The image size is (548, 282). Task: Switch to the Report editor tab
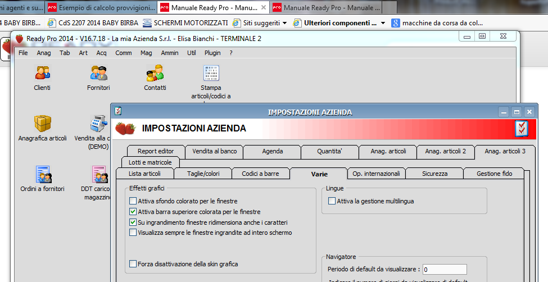tap(156, 151)
